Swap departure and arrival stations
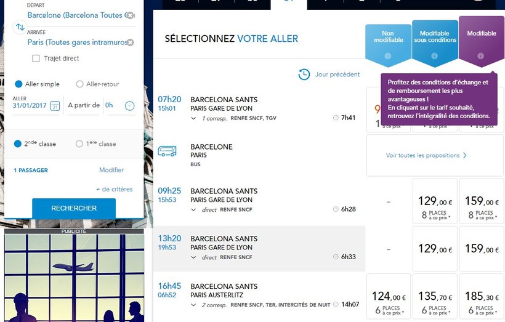Screen dimensions: 505x322 (x=20, y=27)
